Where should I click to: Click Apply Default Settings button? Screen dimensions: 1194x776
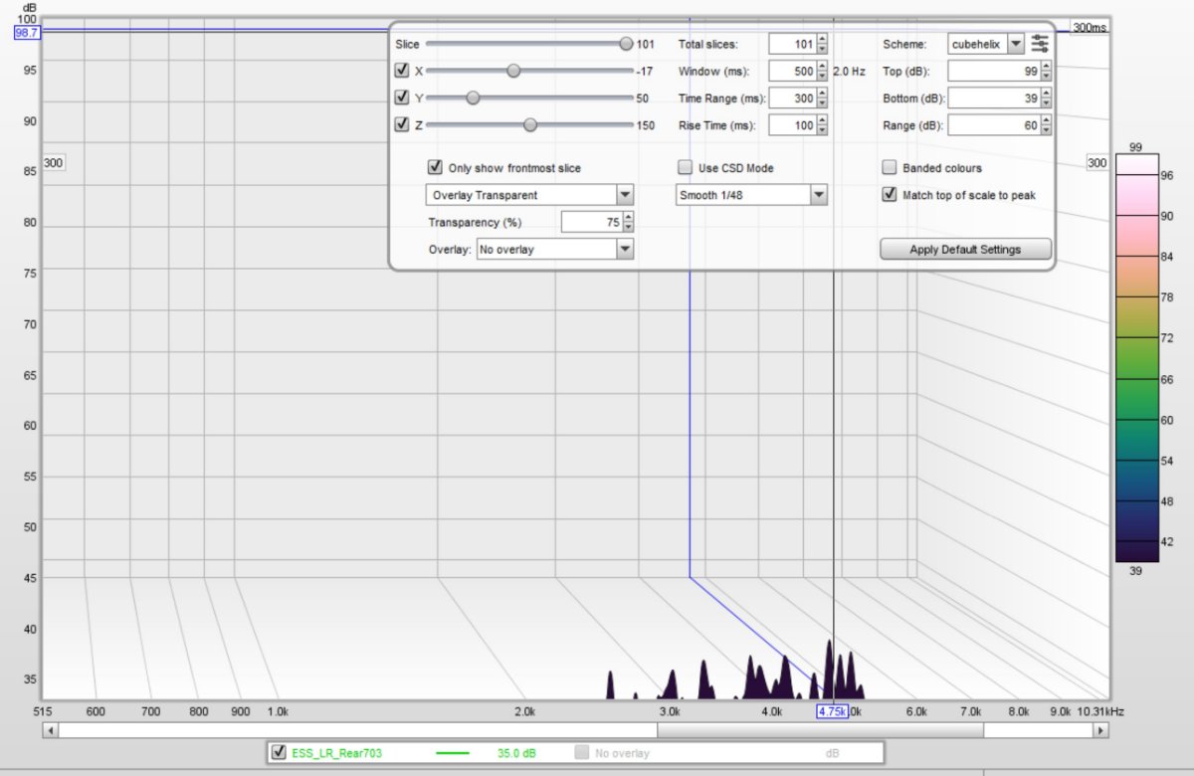965,250
